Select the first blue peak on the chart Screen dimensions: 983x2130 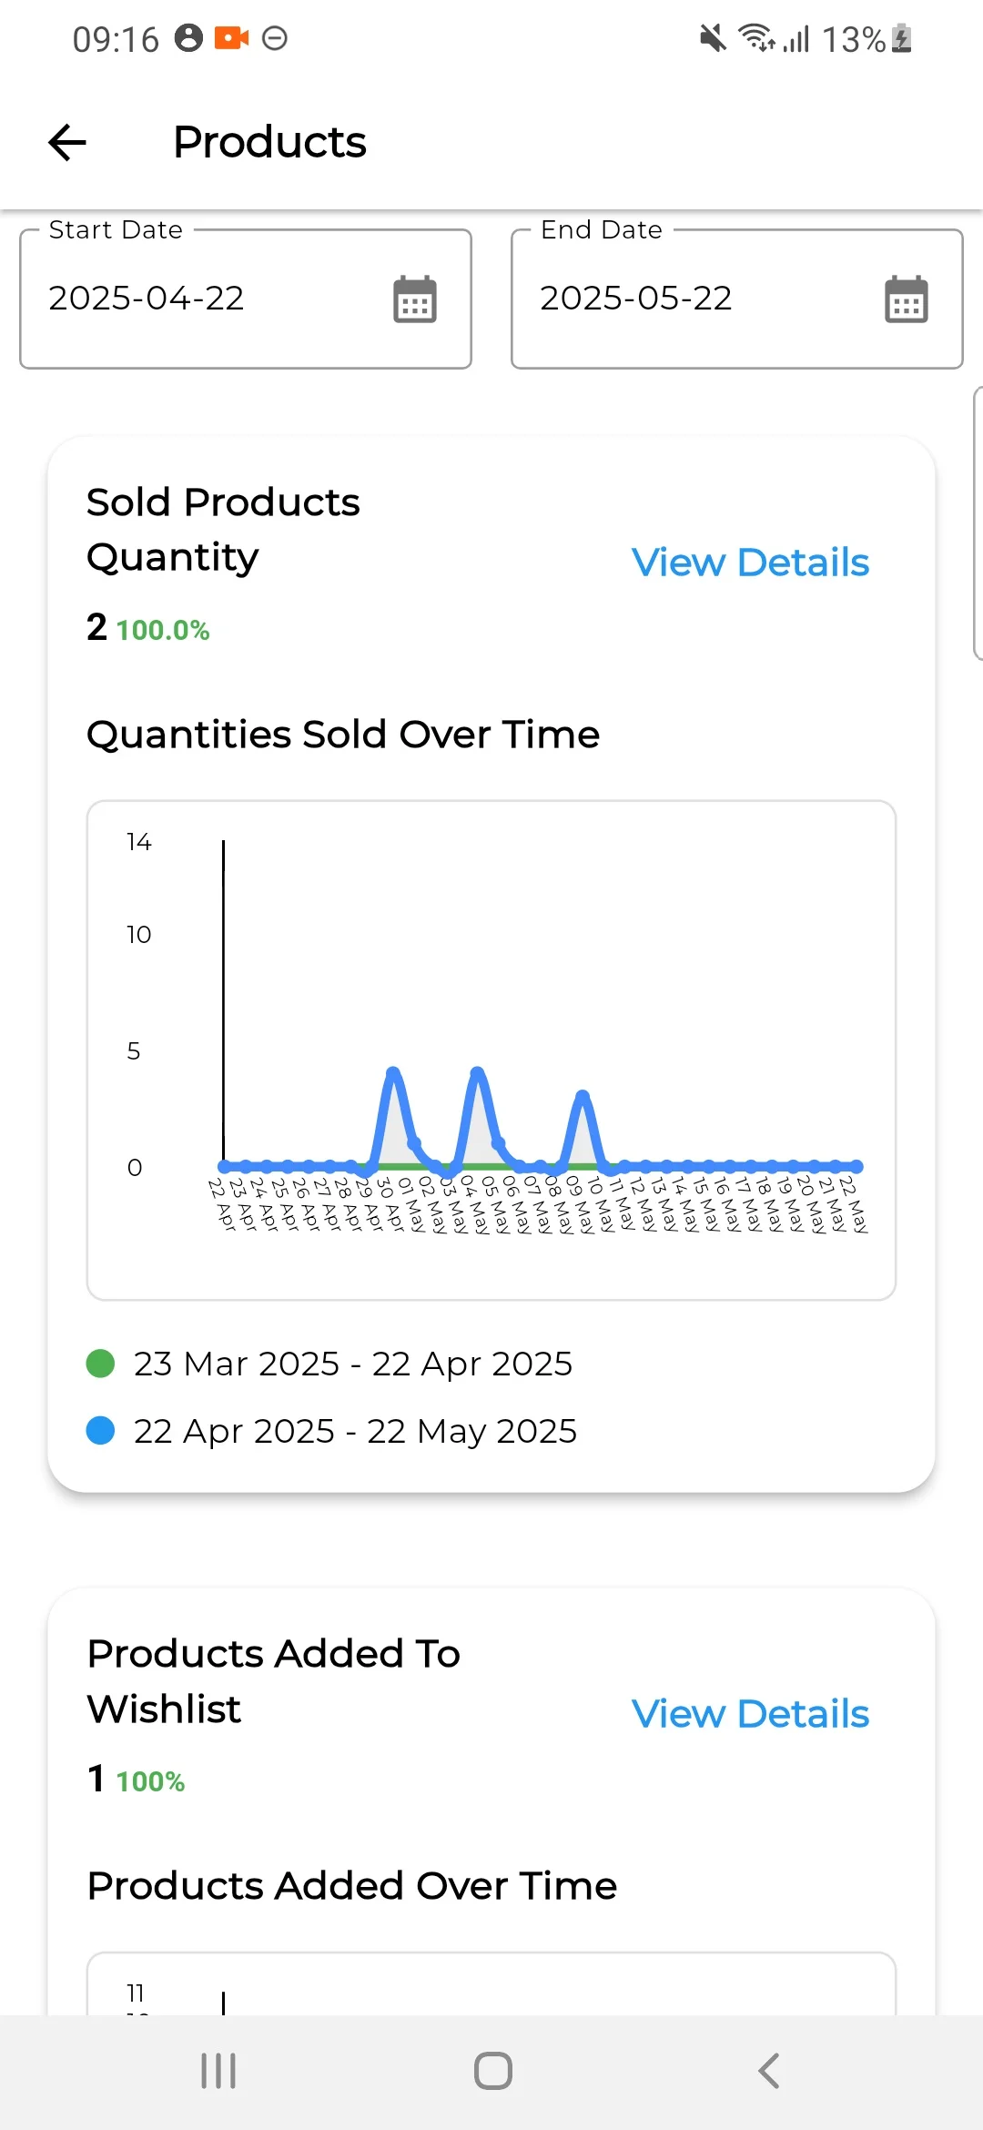pyautogui.click(x=393, y=1074)
